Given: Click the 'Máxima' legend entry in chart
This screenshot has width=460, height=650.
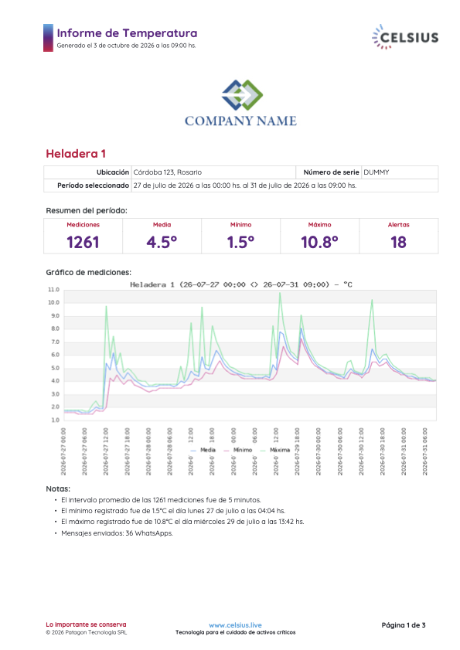Looking at the screenshot, I should (274, 450).
